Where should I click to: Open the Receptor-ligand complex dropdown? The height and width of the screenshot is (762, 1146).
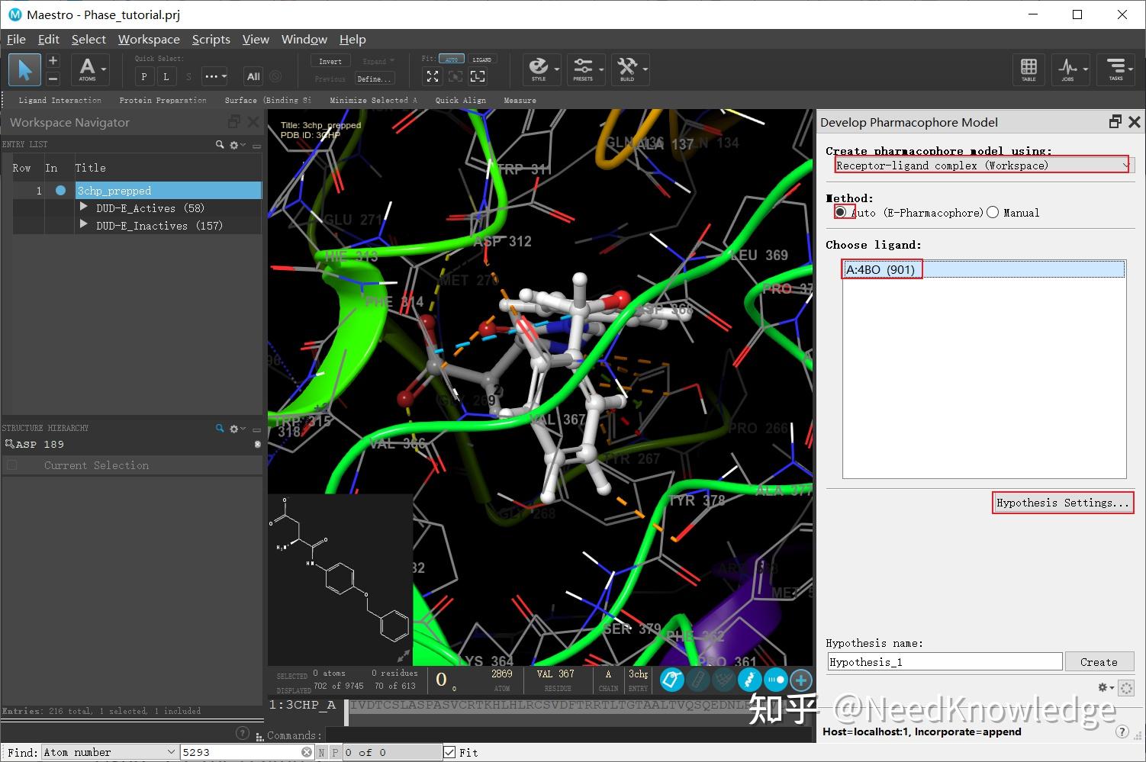coord(1127,165)
